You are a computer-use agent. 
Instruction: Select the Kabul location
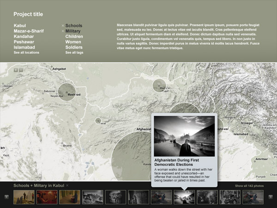[x=20, y=25]
